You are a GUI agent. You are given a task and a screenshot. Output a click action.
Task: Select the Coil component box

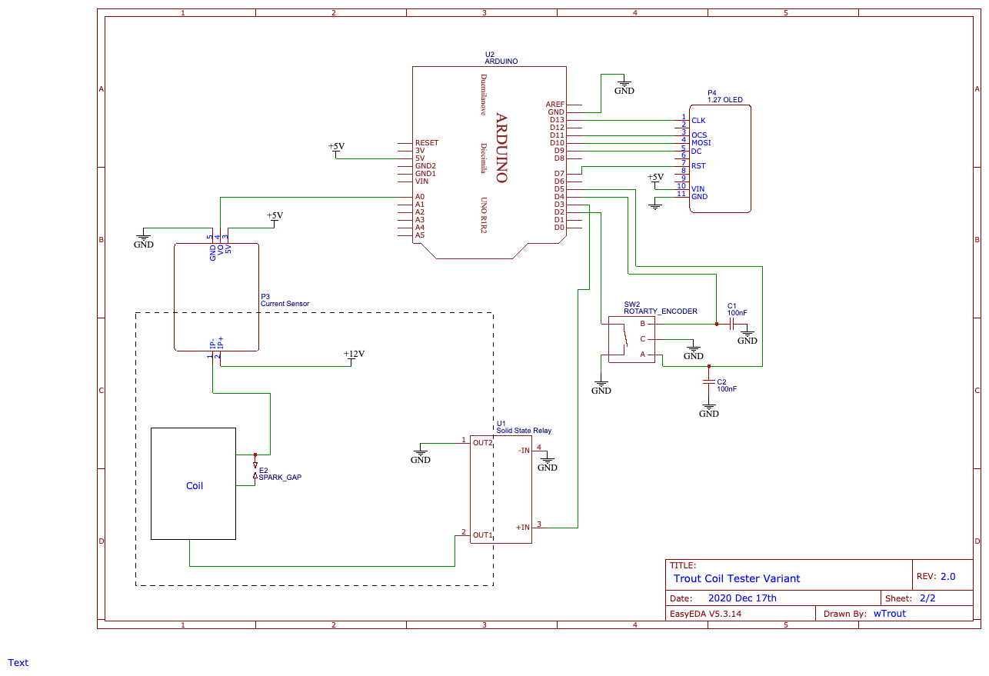(193, 484)
